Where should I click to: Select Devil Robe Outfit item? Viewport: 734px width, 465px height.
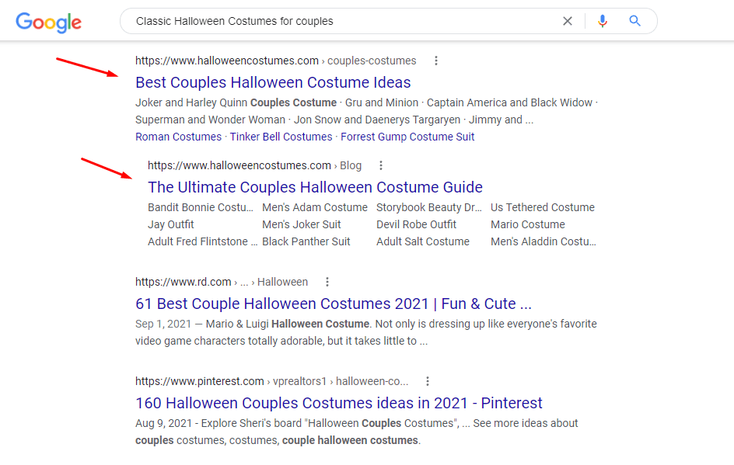click(416, 225)
